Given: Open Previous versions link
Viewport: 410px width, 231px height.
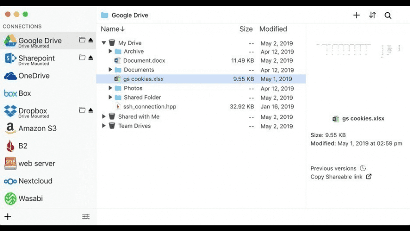Looking at the screenshot, I should click(x=333, y=168).
